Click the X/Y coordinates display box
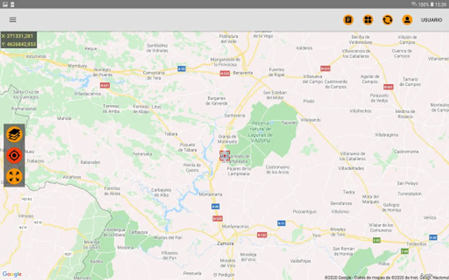This screenshot has height=280, width=449. point(18,40)
